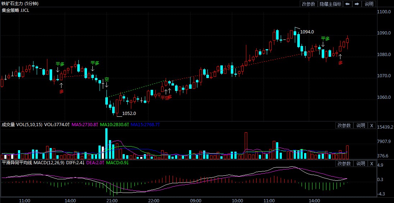Click the DEA:2.0 value
The image size is (394, 203).
click(x=95, y=162)
